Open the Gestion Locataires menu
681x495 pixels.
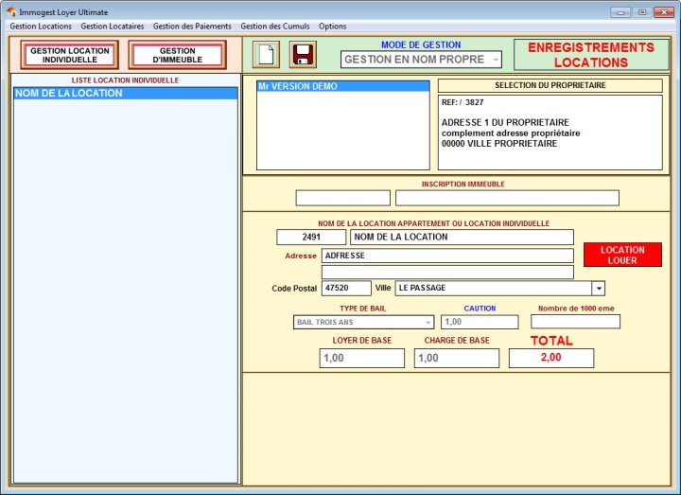point(113,27)
